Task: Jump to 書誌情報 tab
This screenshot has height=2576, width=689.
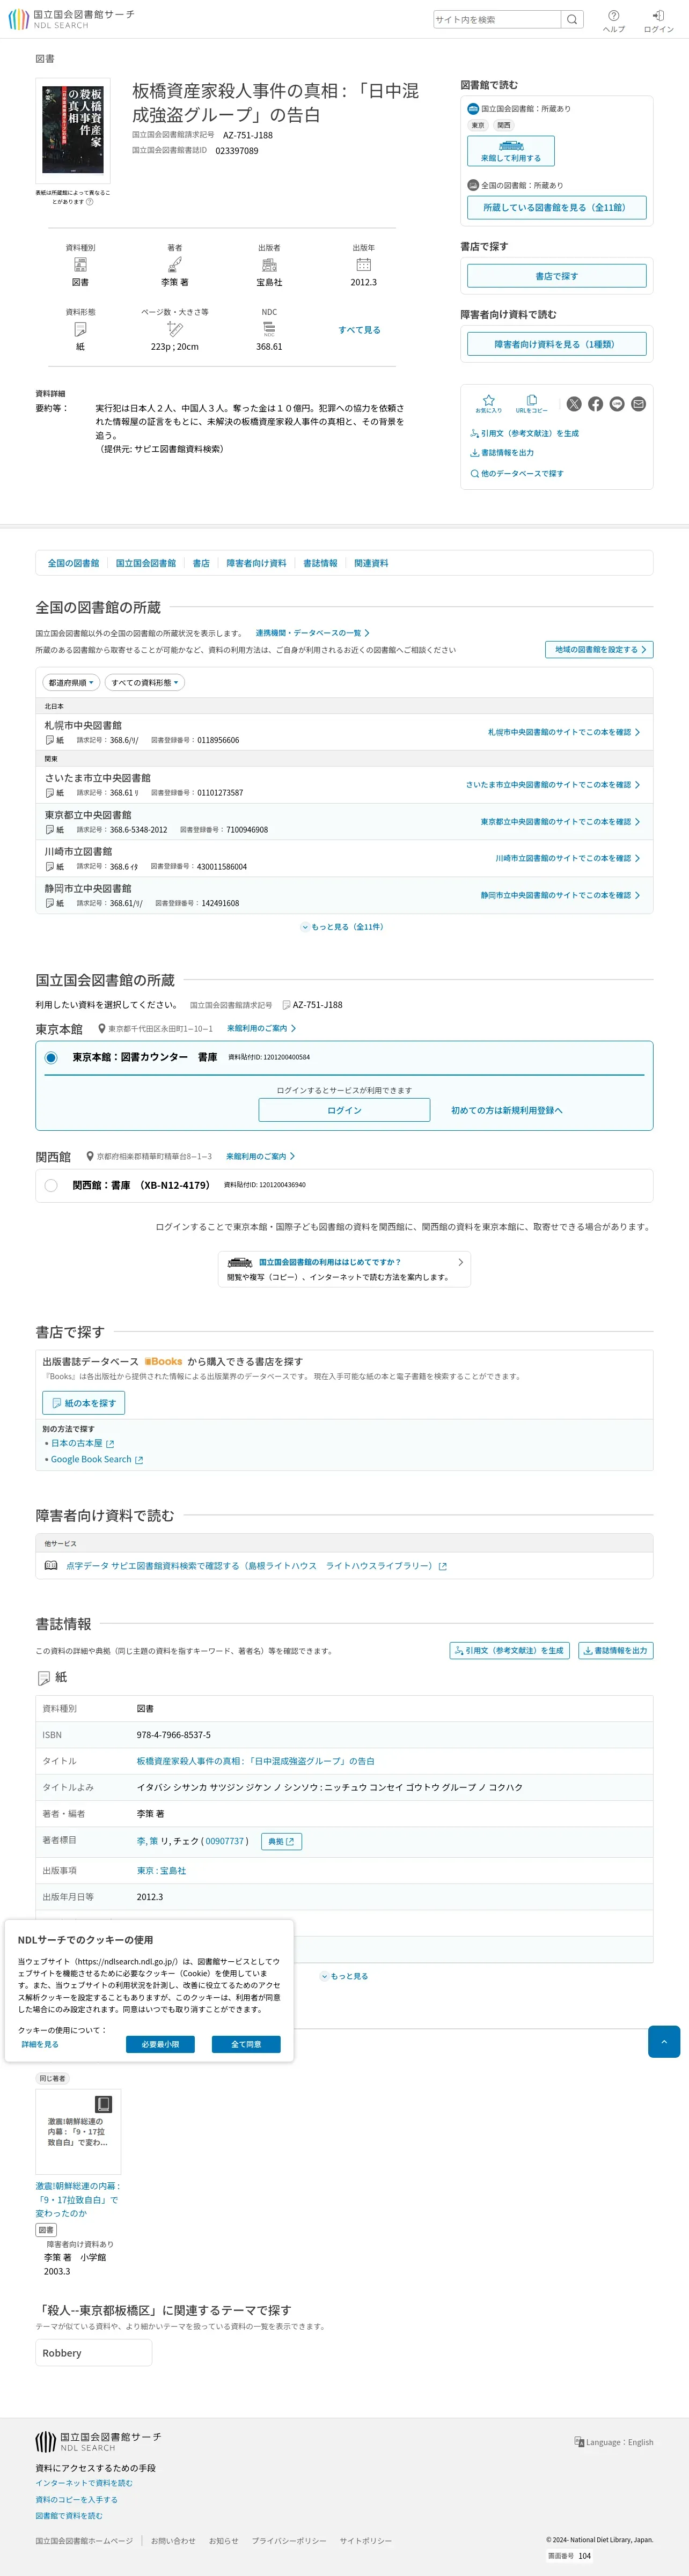Action: coord(320,563)
